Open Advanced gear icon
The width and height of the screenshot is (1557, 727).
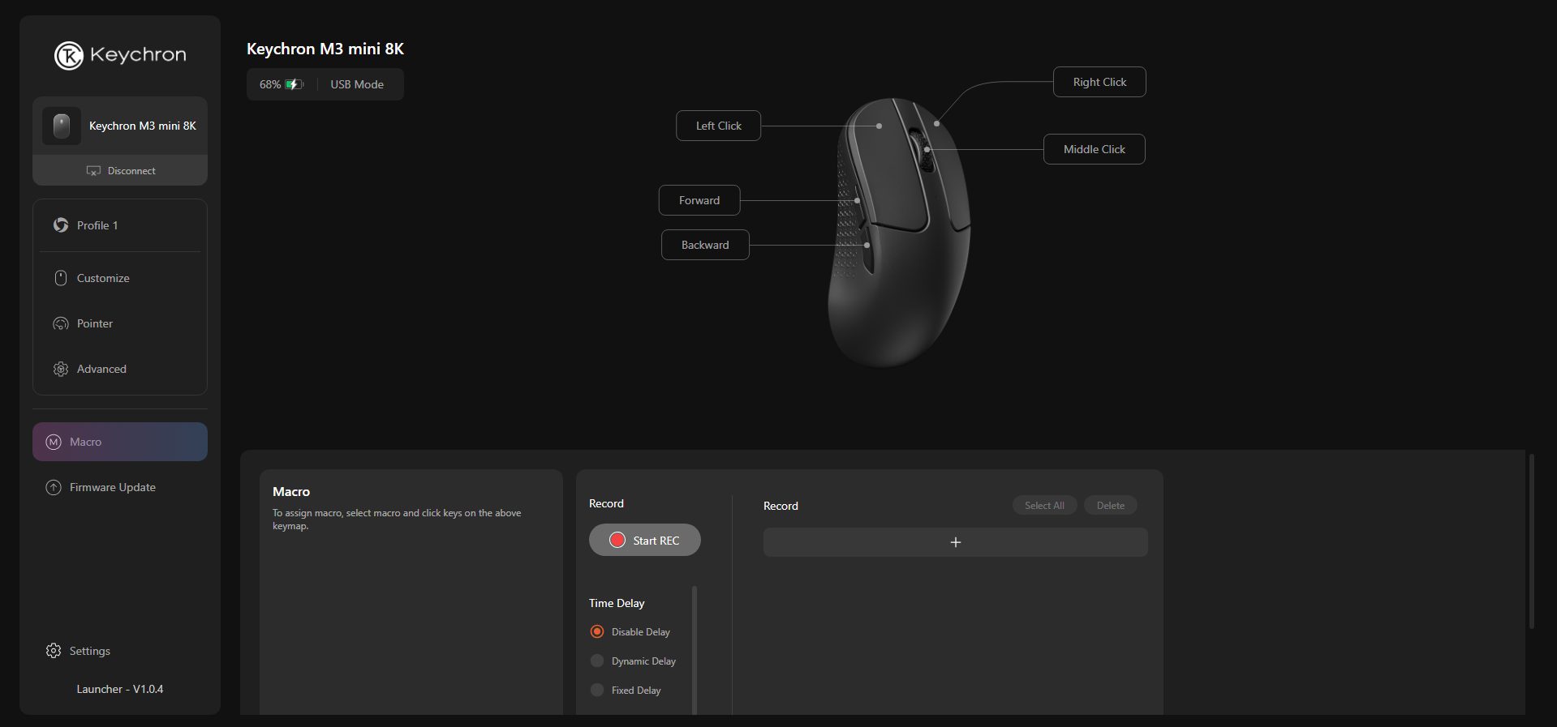click(x=61, y=369)
